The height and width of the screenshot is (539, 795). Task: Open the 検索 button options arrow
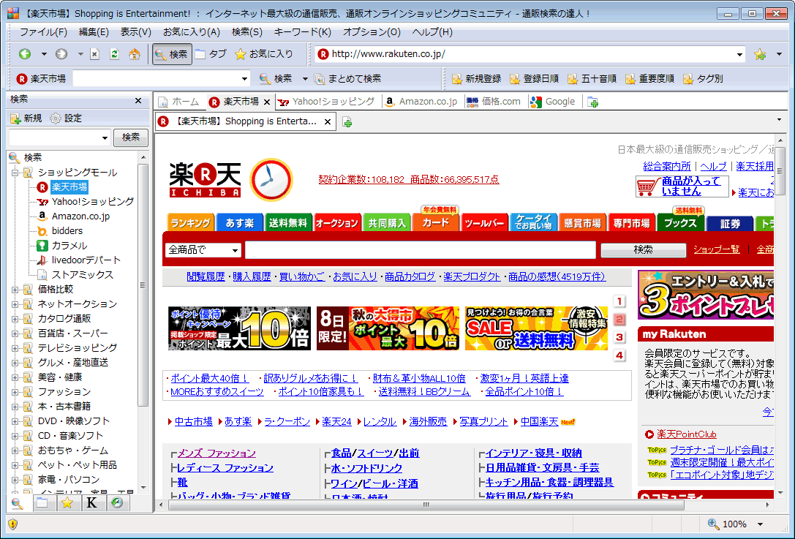[x=305, y=78]
